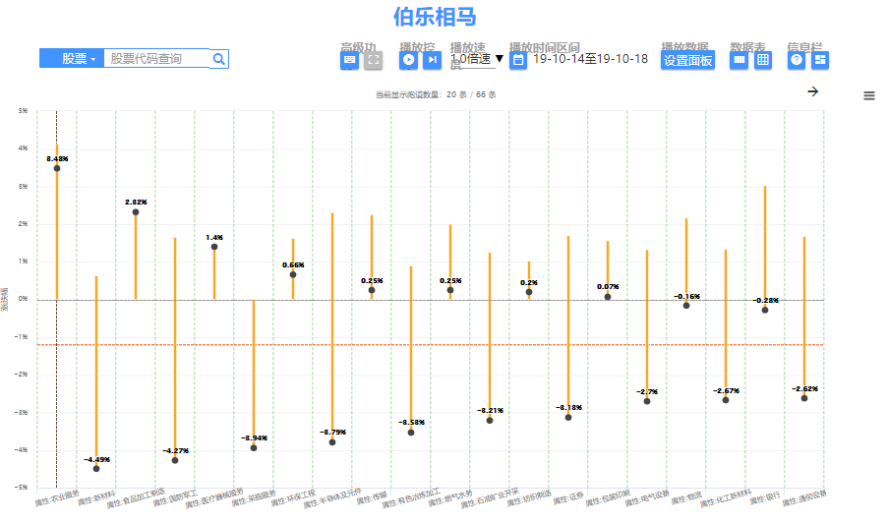Select the 2.82% data point
The image size is (887, 524).
(136, 212)
